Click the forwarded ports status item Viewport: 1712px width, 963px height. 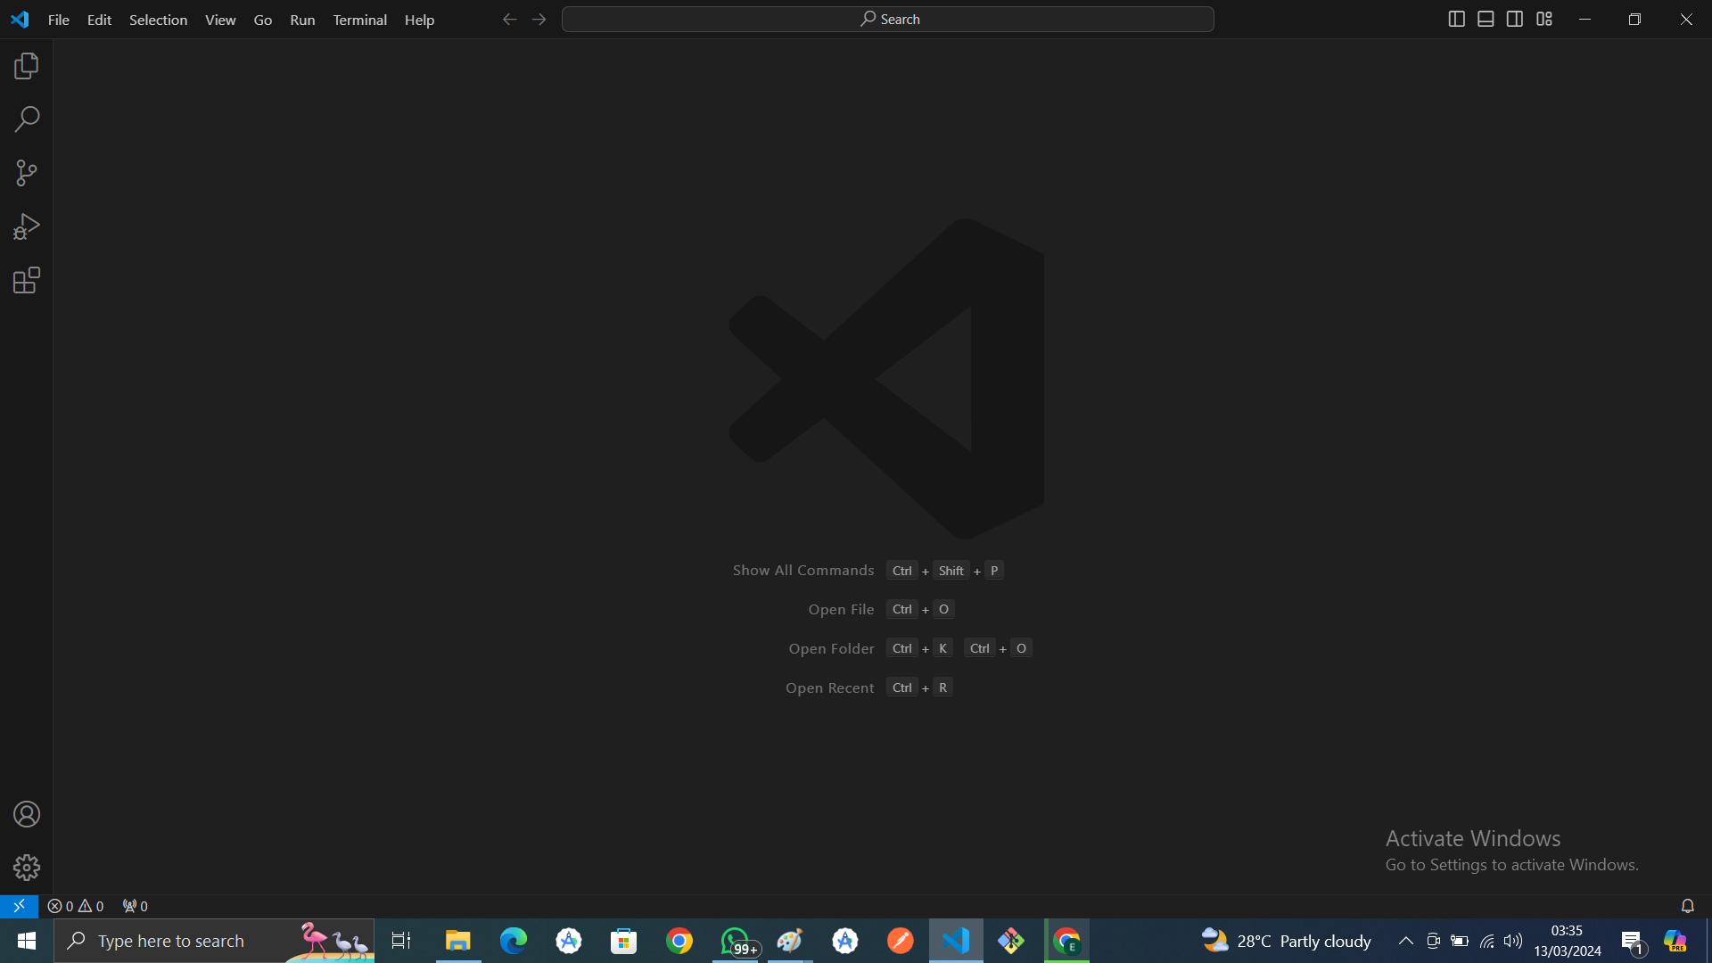point(135,906)
